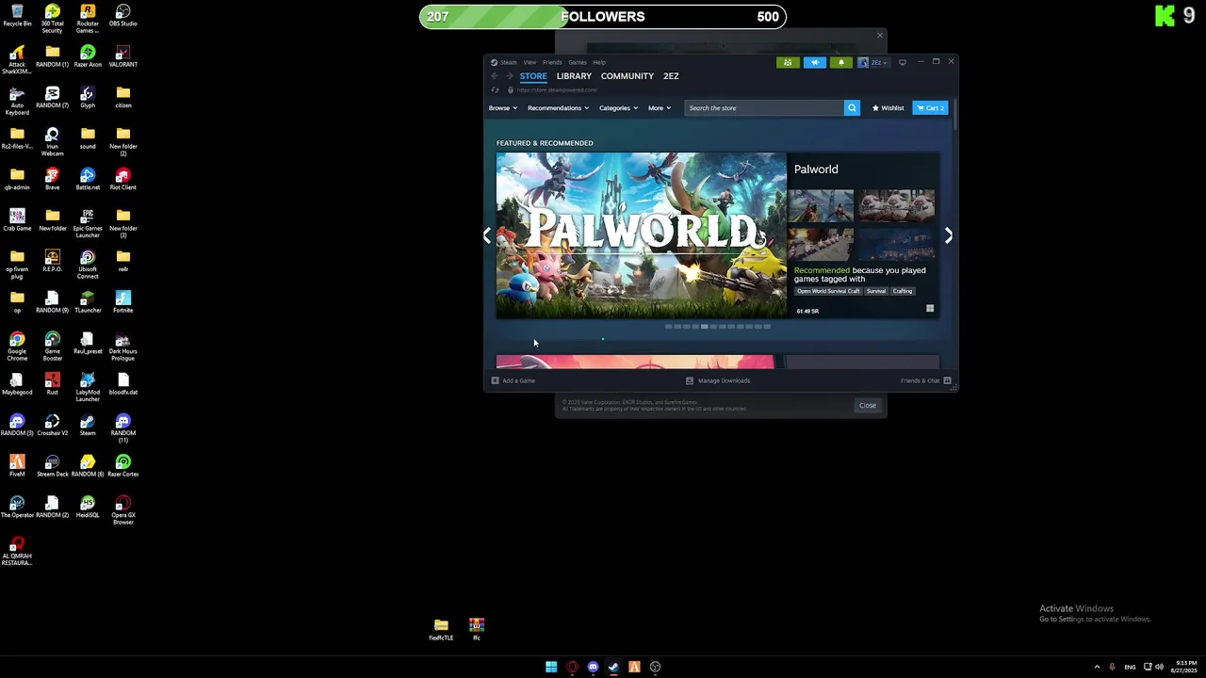This screenshot has height=678, width=1206.
Task: Click the Open World Survival Craft tag
Action: [828, 291]
